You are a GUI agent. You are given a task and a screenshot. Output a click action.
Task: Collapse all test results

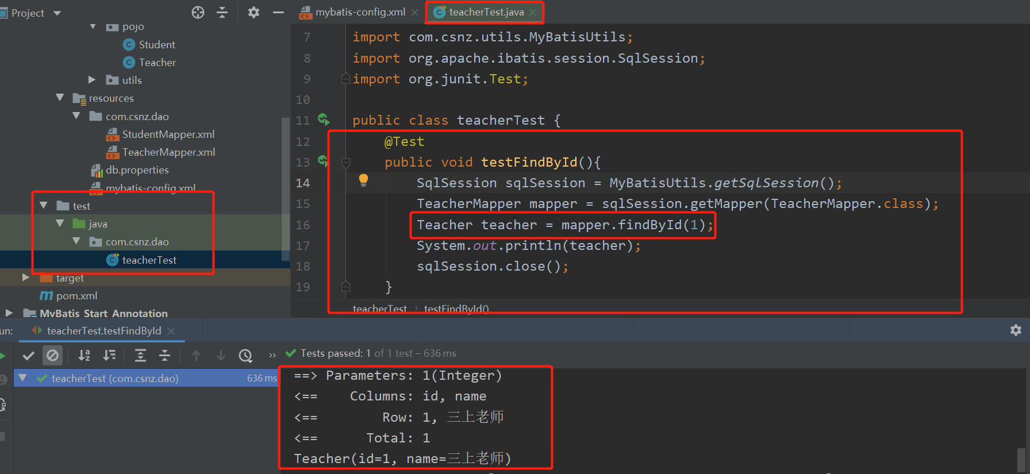click(x=164, y=356)
